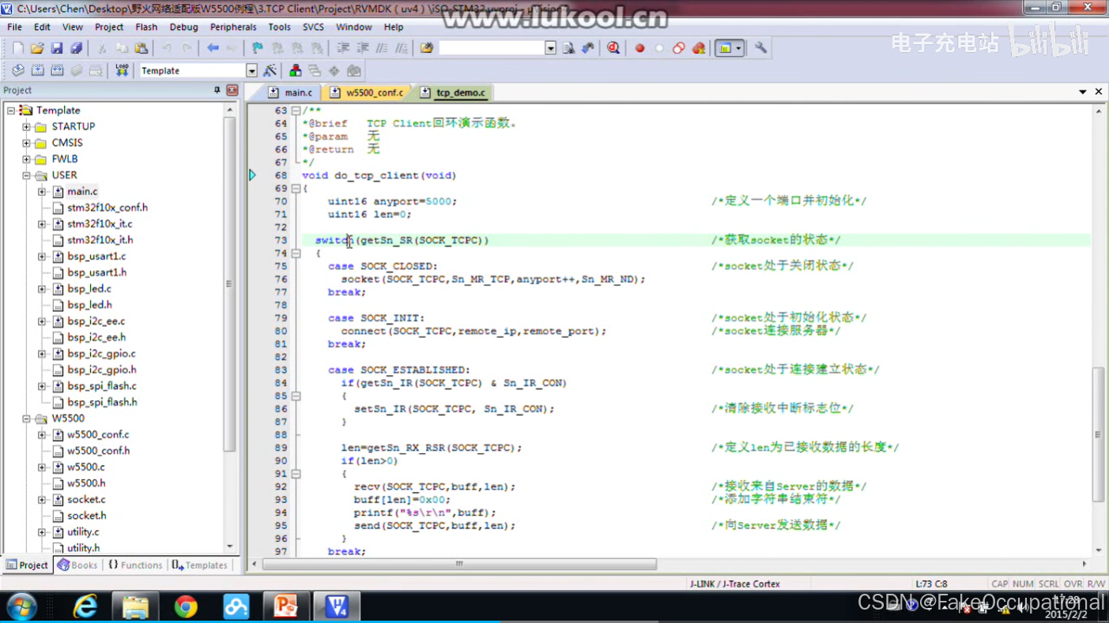Navigate backwards with the blue arrow icon

tap(213, 48)
